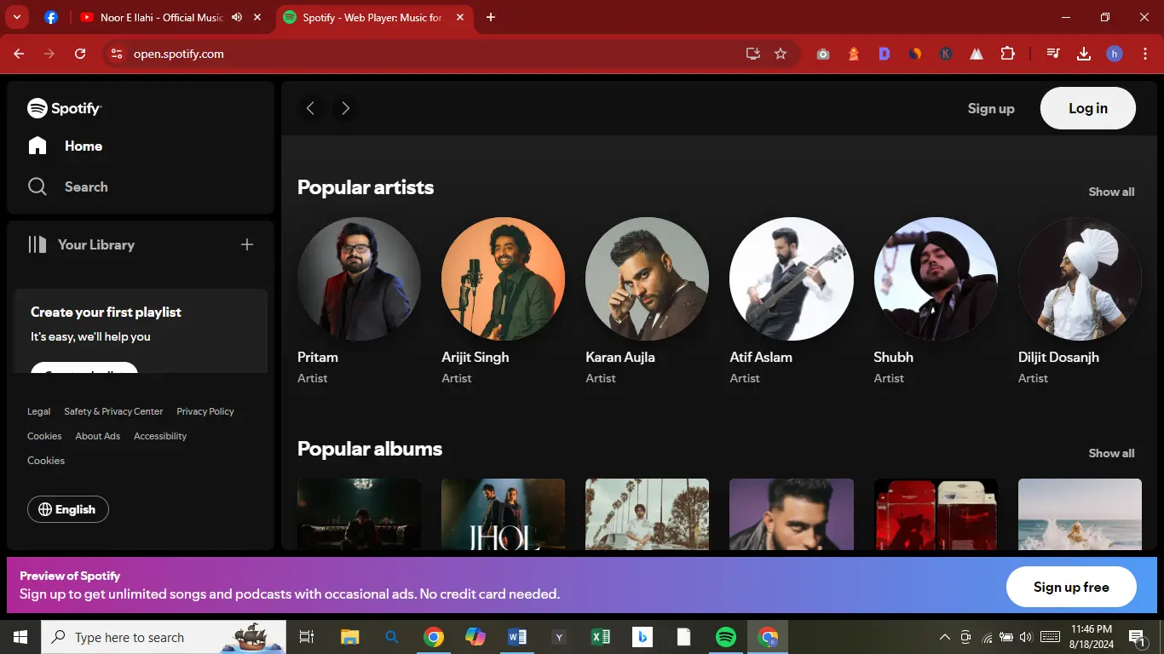Viewport: 1164px width, 654px height.
Task: Open Diljit Dosanjh artist photo
Action: tap(1080, 279)
